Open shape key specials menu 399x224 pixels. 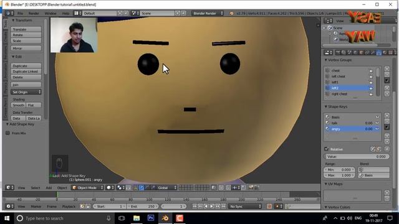pyautogui.click(x=387, y=127)
